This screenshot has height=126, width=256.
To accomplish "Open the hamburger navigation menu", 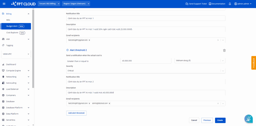I will pos(4,4).
